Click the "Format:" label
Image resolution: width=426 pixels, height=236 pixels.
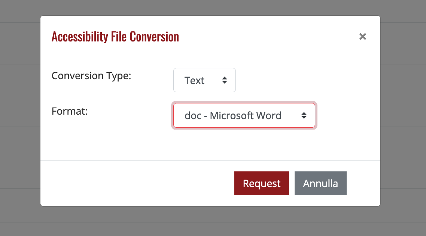69,111
